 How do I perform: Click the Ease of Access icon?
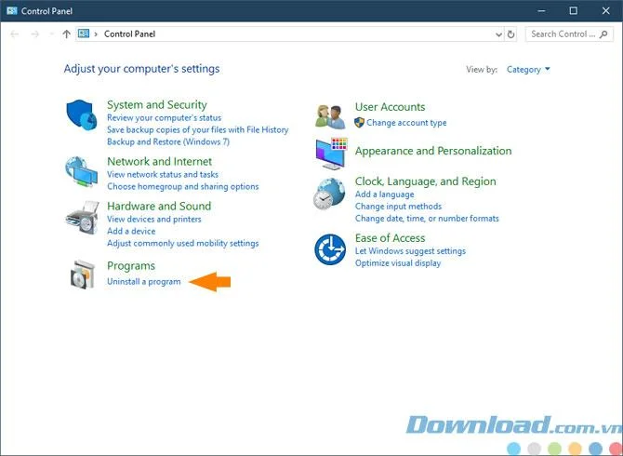point(330,249)
